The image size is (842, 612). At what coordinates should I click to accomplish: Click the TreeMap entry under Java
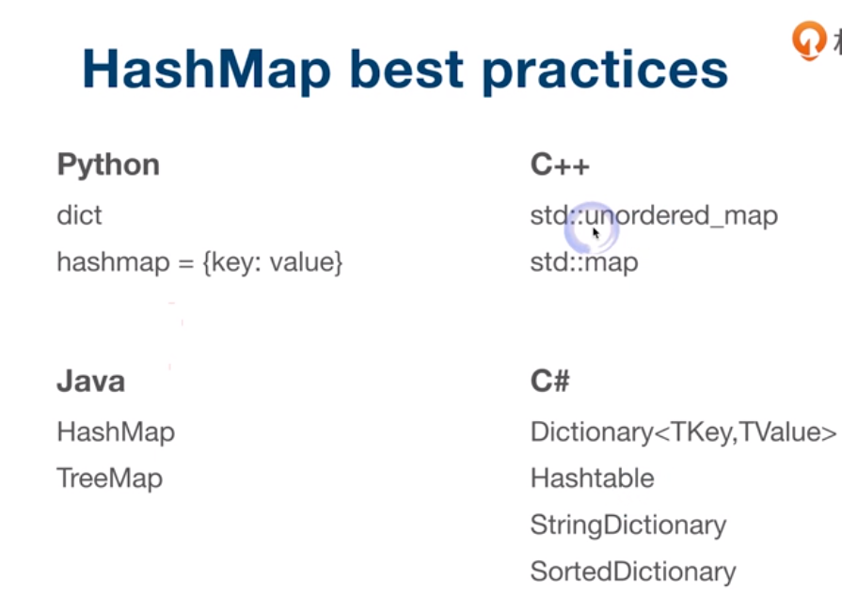click(109, 479)
